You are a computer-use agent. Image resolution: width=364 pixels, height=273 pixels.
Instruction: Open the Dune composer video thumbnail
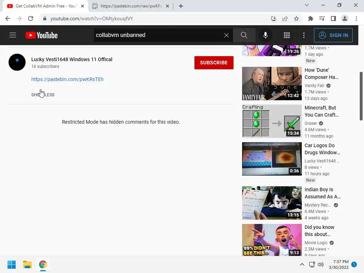(x=272, y=84)
